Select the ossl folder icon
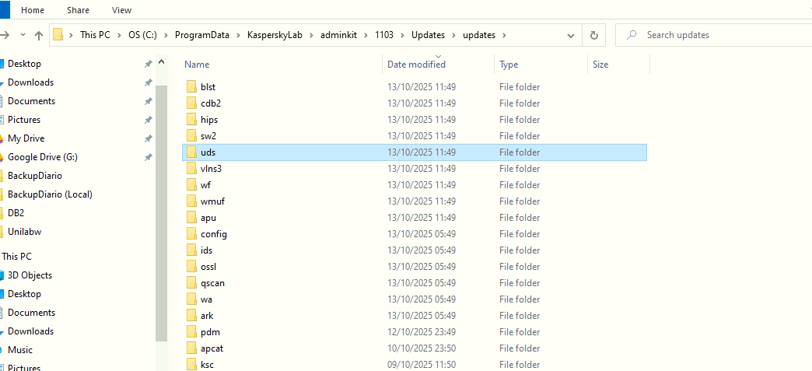The width and height of the screenshot is (812, 371). point(191,266)
